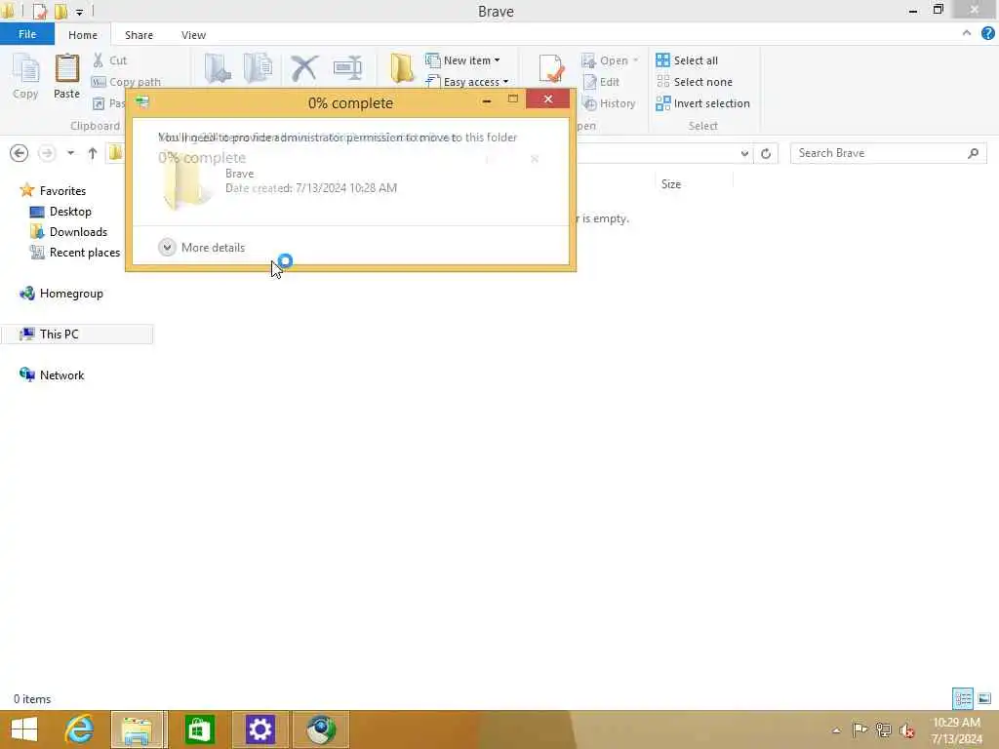Open the recent locations dropdown arrow
999x749 pixels.
point(70,153)
